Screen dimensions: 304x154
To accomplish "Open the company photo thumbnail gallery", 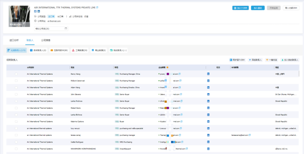I will [20, 16].
